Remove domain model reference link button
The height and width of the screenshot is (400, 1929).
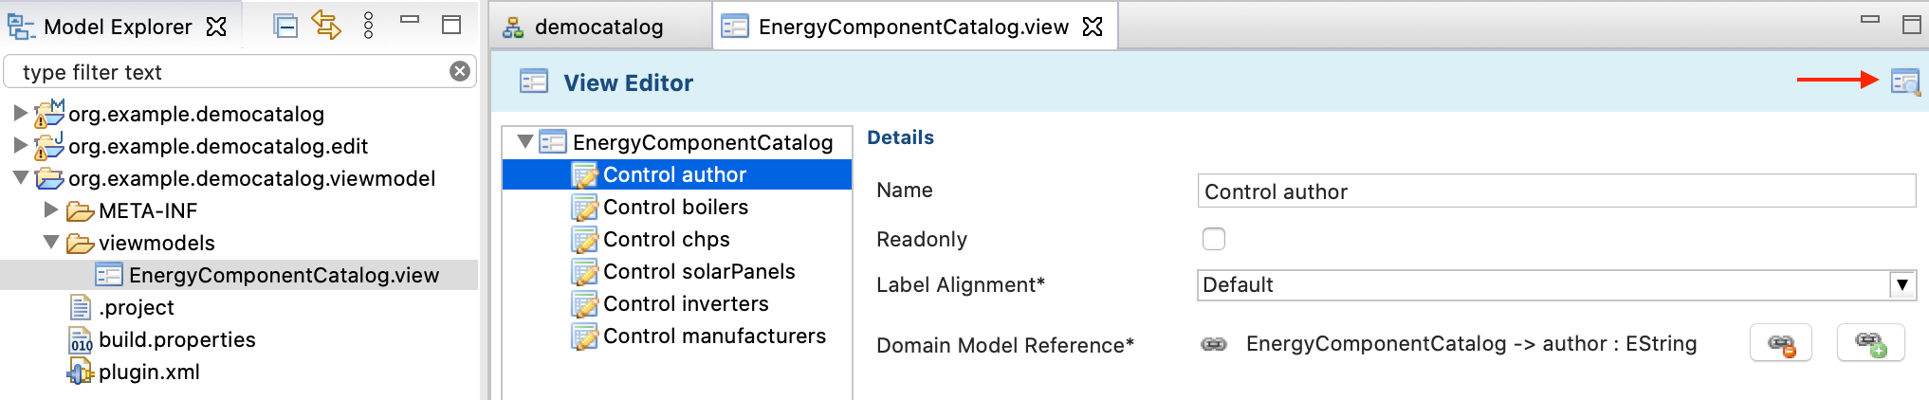pos(1781,343)
